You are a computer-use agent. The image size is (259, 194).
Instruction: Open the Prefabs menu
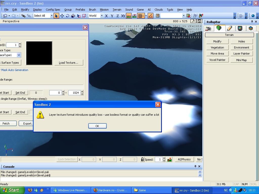[x=80, y=10]
